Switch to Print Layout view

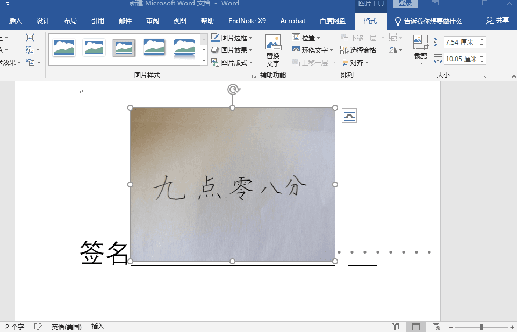pyautogui.click(x=416, y=327)
